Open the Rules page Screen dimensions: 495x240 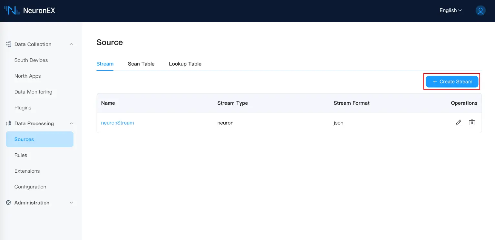pos(21,155)
